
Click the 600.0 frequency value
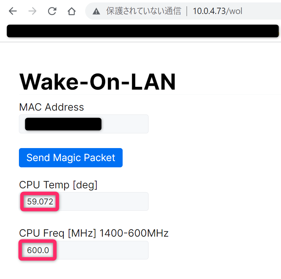pos(38,250)
